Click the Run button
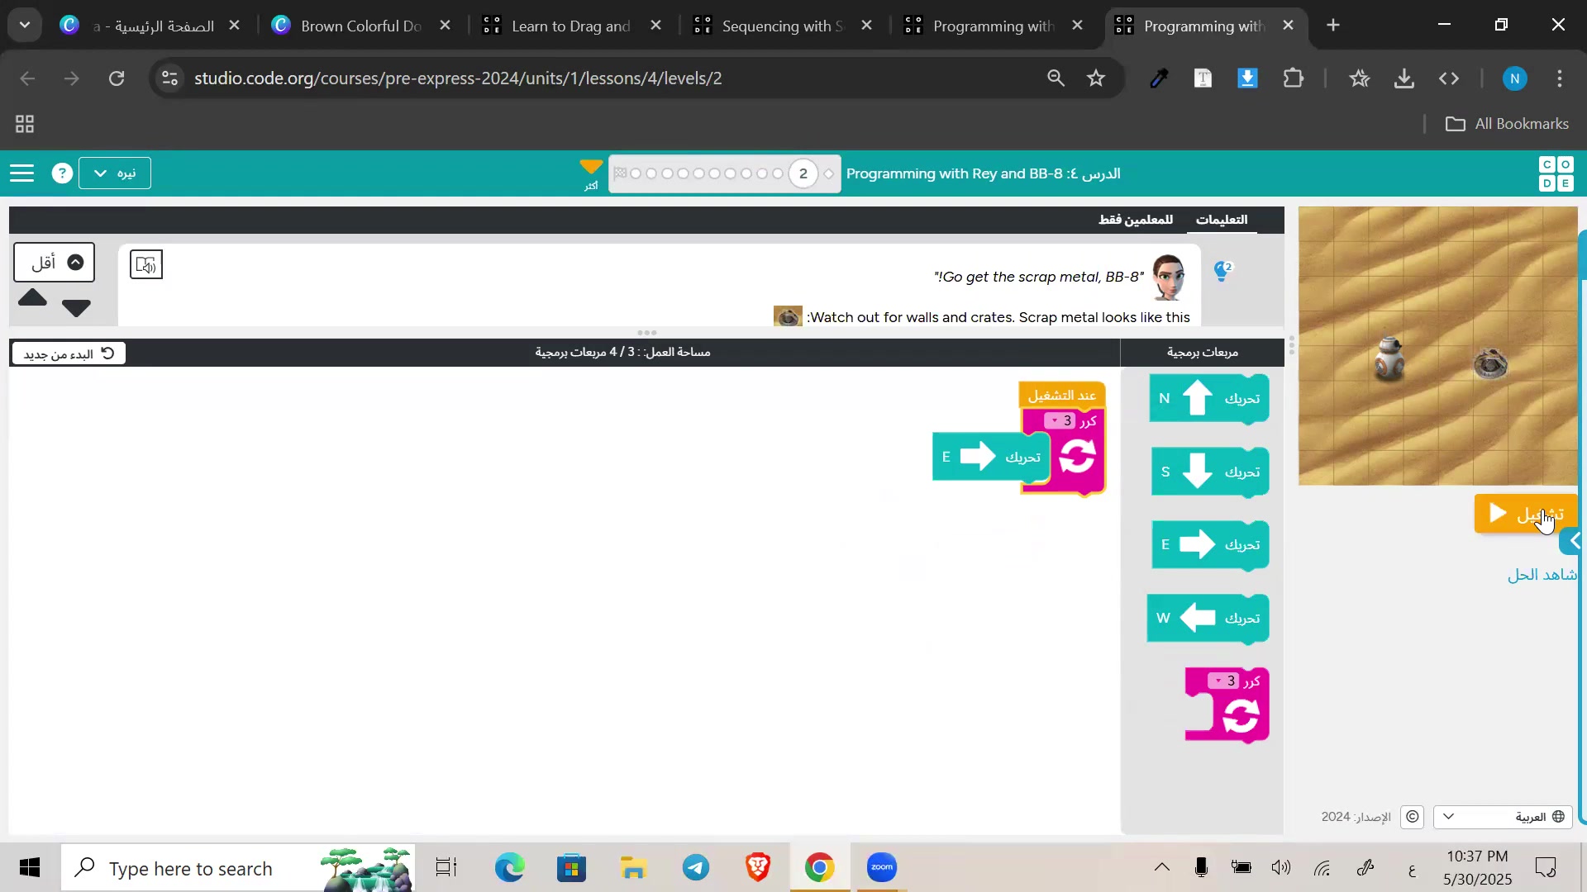 point(1526,515)
